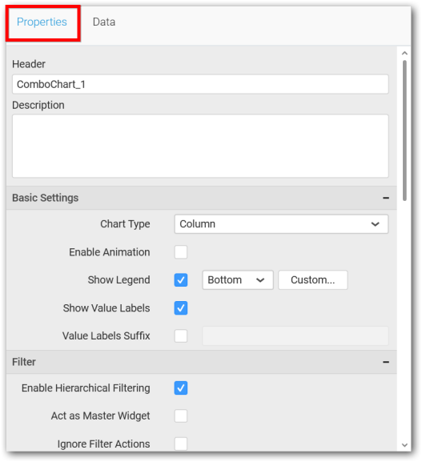Screen dimensions: 422x462
Task: Switch to the Data tab
Action: tap(104, 22)
